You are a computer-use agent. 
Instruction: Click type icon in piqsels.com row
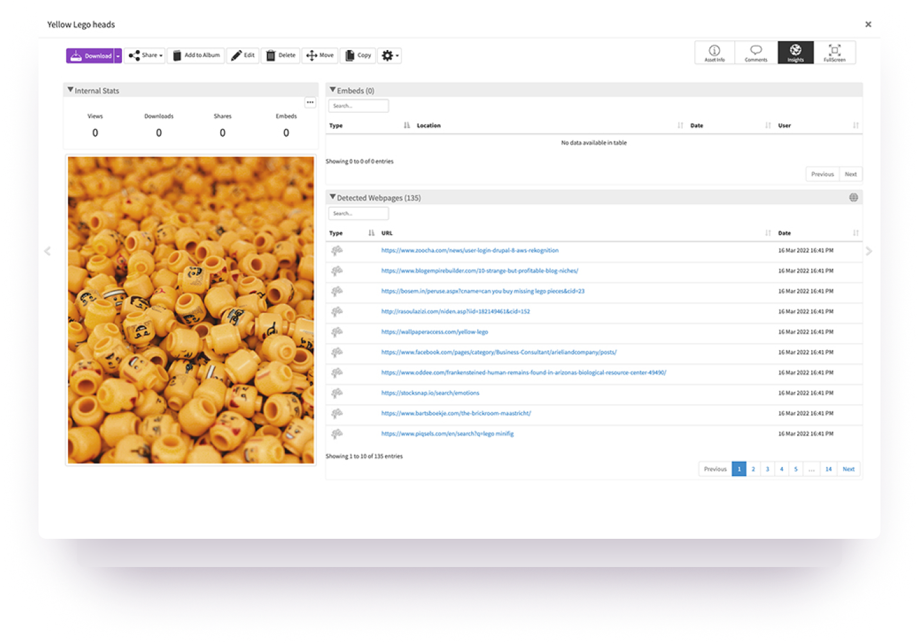tap(336, 434)
